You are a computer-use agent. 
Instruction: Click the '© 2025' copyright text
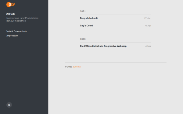point(69,67)
